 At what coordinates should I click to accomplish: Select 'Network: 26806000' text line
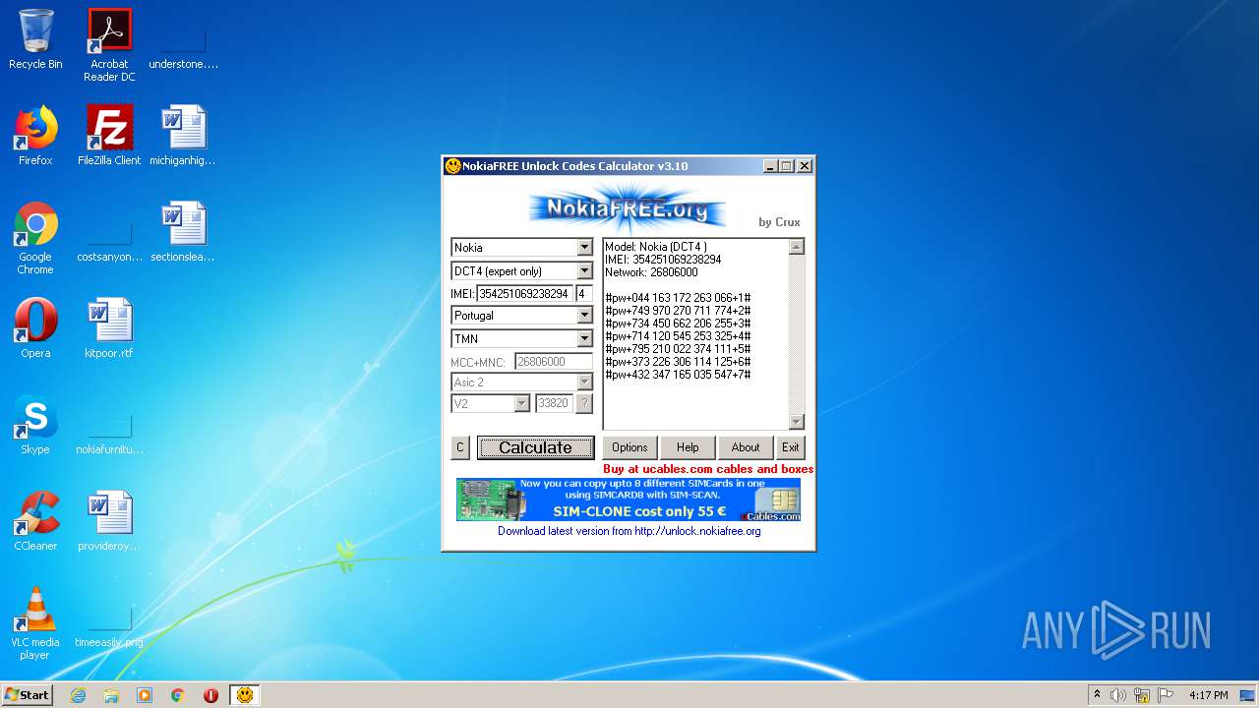(x=651, y=272)
